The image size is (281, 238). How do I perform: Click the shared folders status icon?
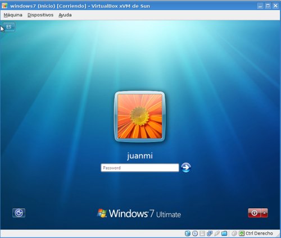(x=224, y=234)
